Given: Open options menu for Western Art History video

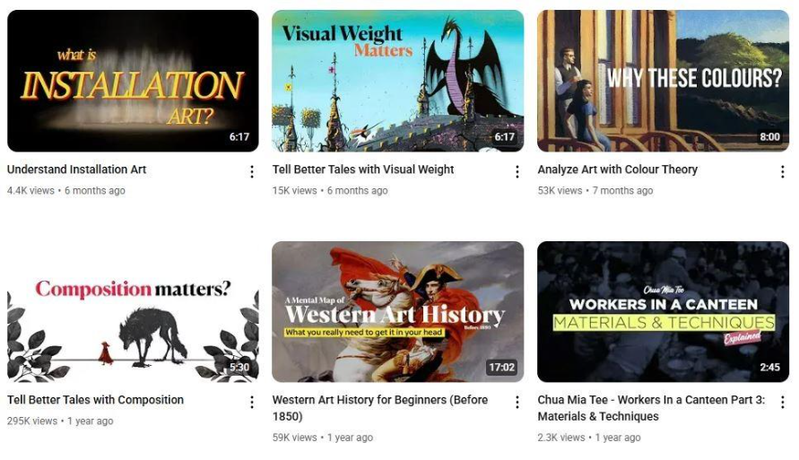Looking at the screenshot, I should coord(517,402).
